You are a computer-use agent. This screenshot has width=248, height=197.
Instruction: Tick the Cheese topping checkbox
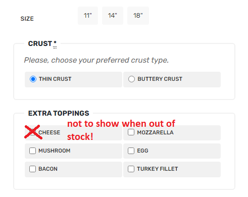32,132
